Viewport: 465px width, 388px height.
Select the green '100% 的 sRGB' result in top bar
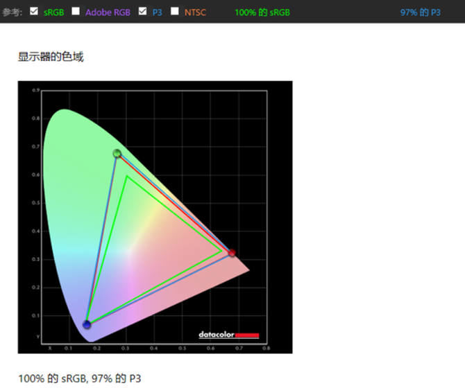pos(262,12)
